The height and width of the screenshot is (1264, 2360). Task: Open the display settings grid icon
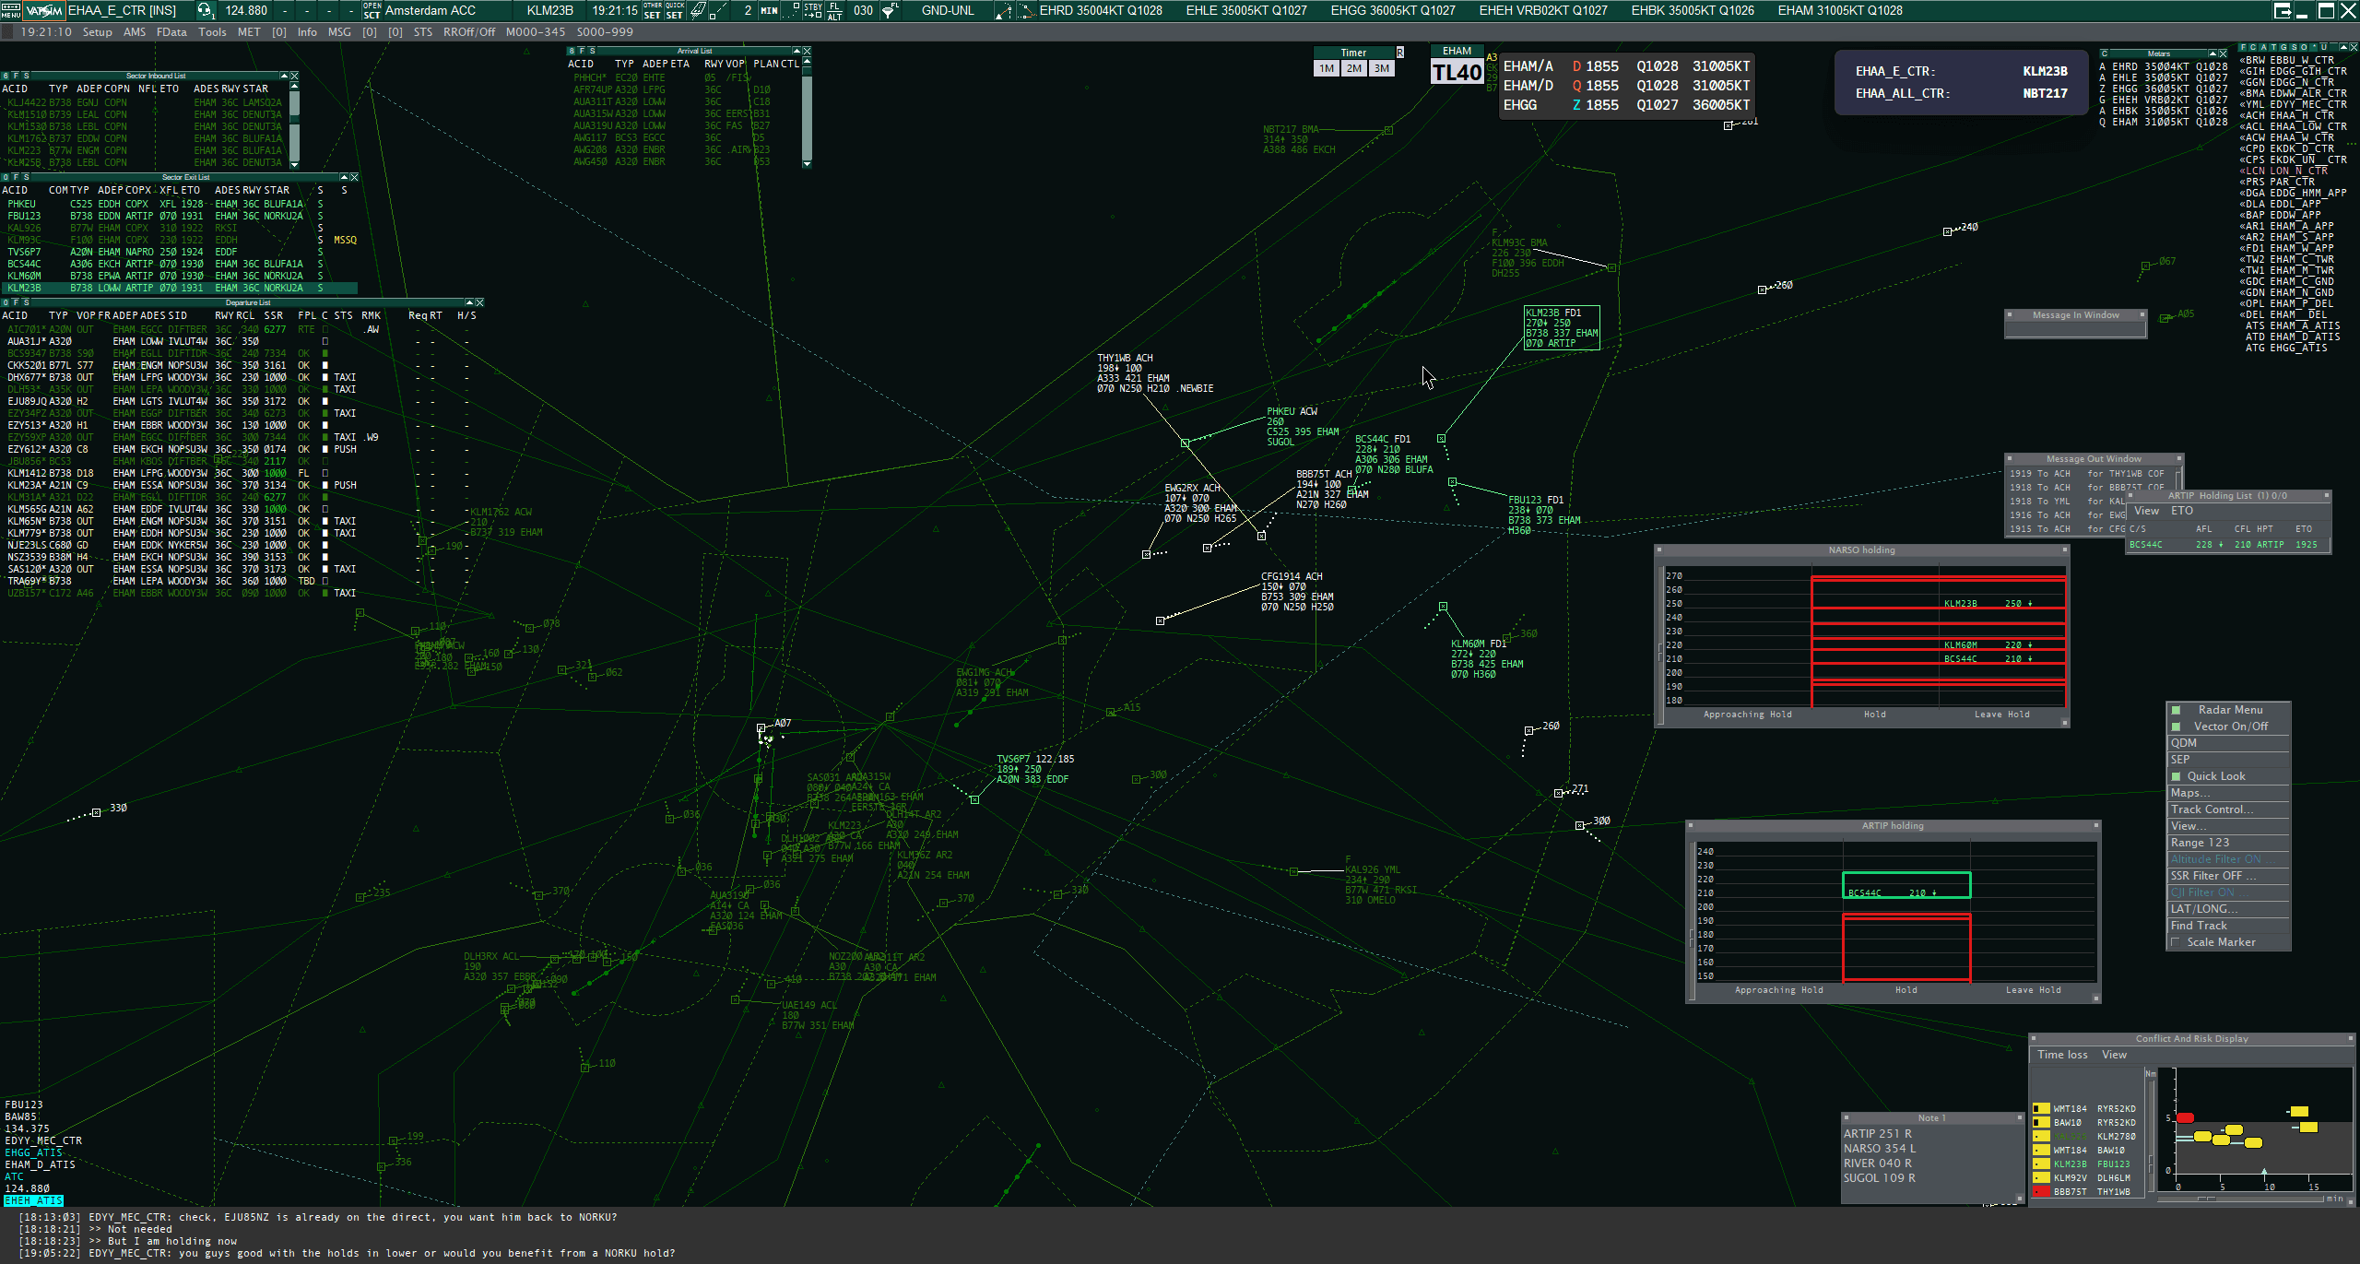pos(698,10)
